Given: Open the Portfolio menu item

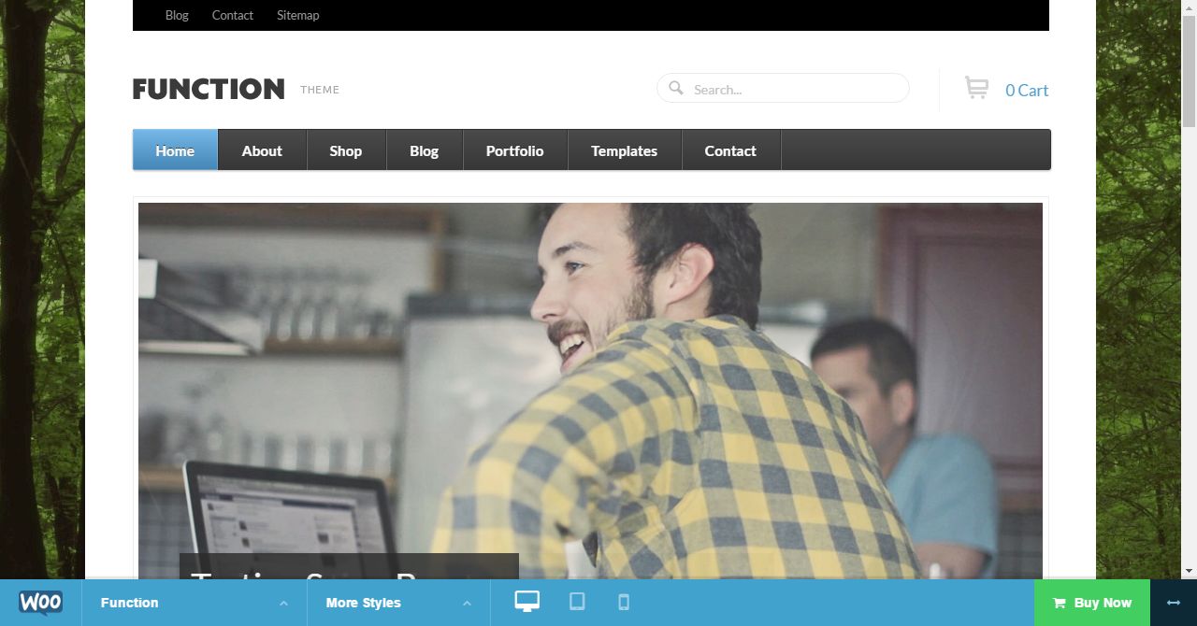Looking at the screenshot, I should tap(514, 150).
